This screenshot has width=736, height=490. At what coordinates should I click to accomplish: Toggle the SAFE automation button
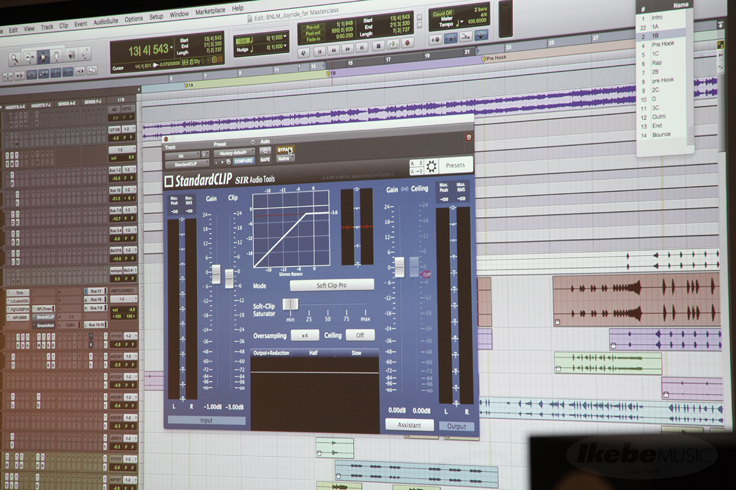pyautogui.click(x=265, y=160)
